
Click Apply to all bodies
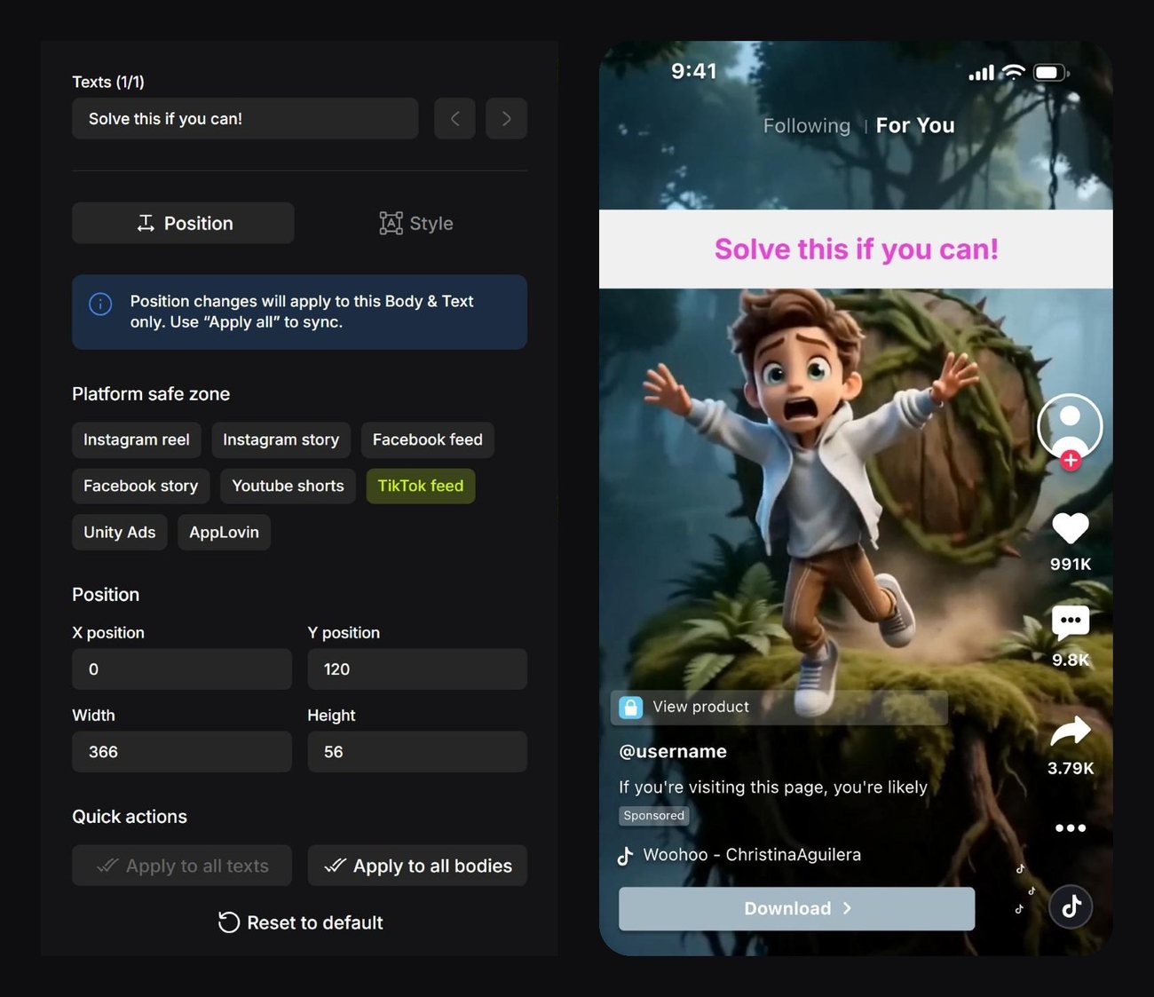[417, 866]
